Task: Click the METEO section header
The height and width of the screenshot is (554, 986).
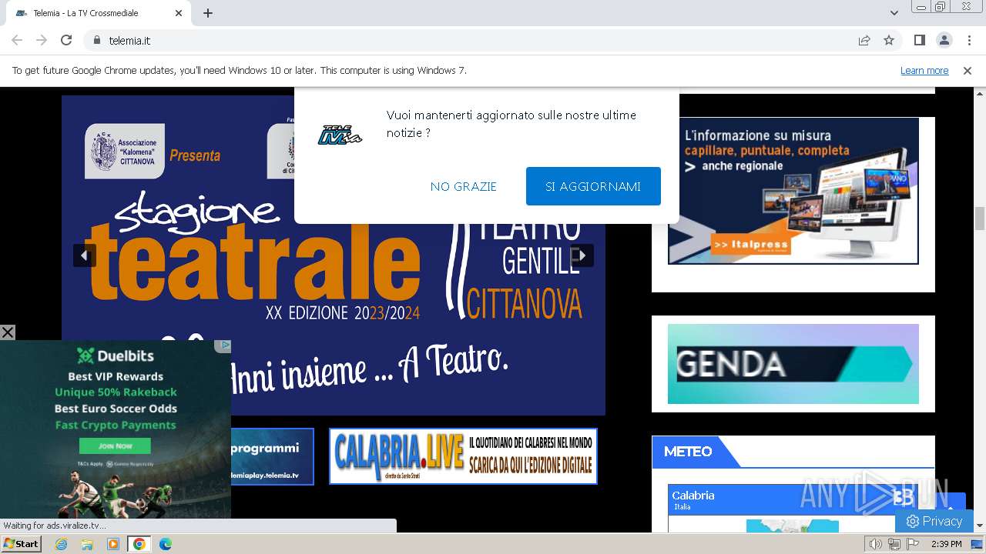Action: [x=688, y=452]
